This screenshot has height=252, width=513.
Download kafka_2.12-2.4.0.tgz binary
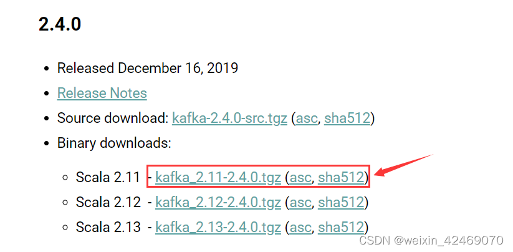218,203
